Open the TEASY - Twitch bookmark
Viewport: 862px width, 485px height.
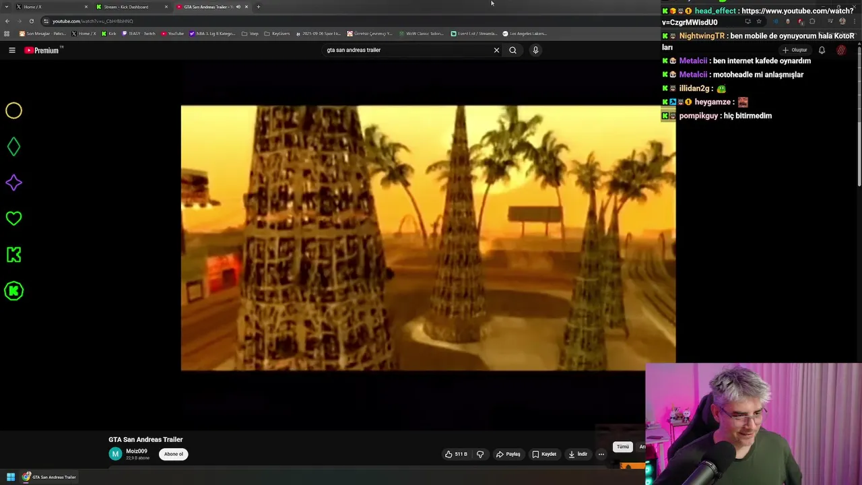139,34
